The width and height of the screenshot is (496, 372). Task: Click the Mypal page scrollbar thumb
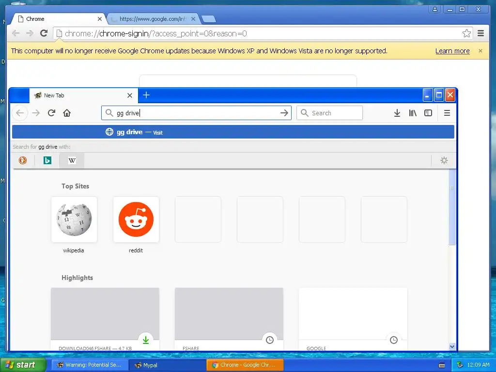[452, 207]
